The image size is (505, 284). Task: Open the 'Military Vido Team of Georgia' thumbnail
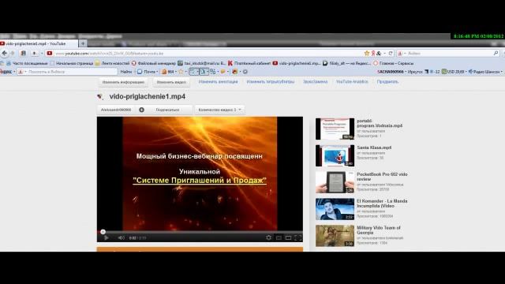point(335,236)
